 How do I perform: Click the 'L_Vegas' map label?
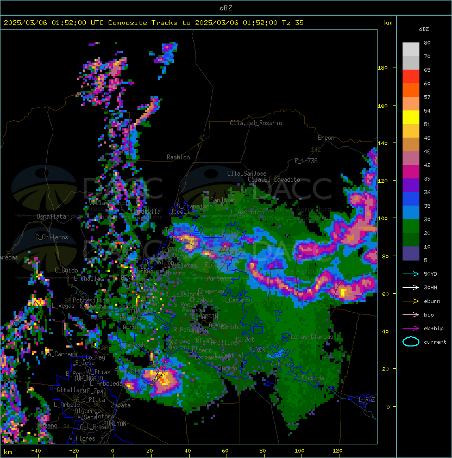pyautogui.click(x=63, y=306)
